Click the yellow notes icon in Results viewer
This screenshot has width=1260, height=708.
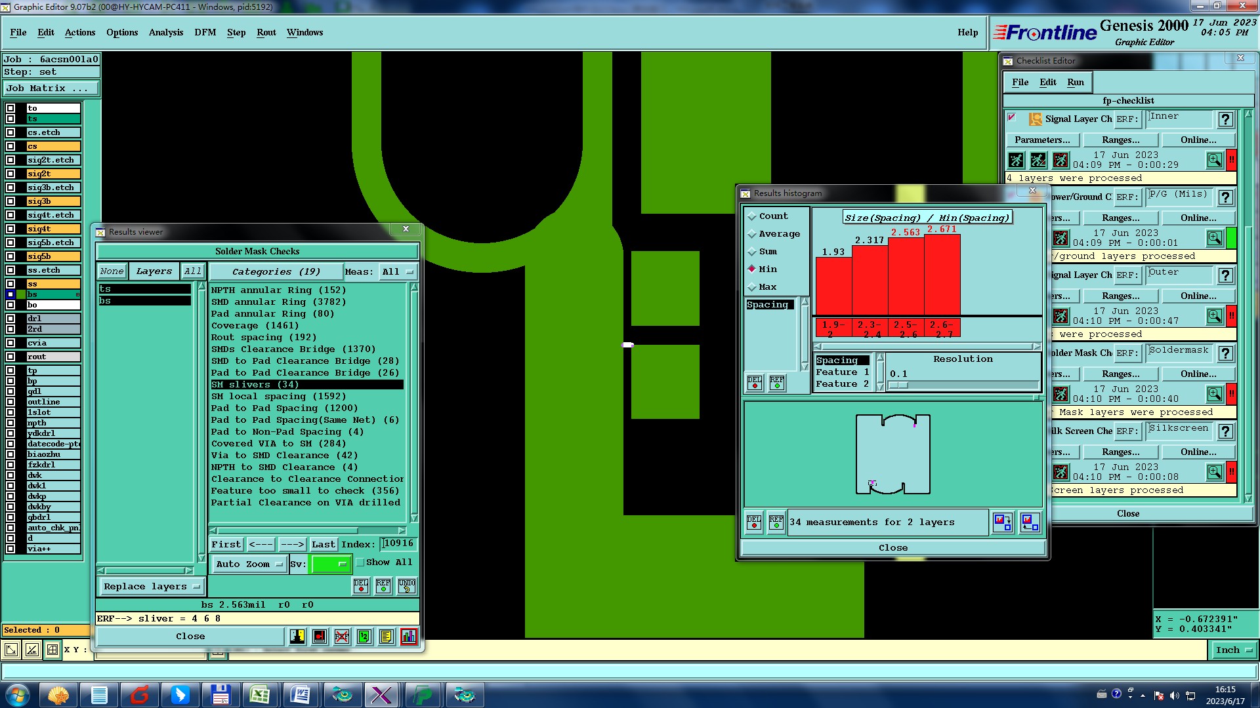(x=386, y=637)
